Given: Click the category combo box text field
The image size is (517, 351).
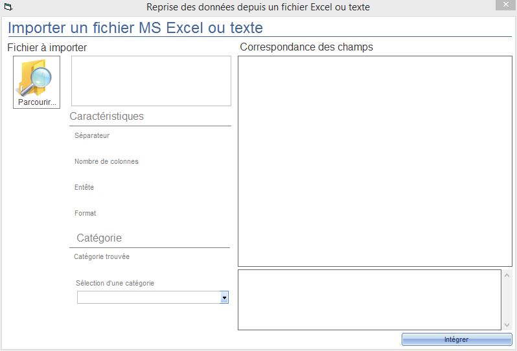Looking at the screenshot, I should click(149, 297).
